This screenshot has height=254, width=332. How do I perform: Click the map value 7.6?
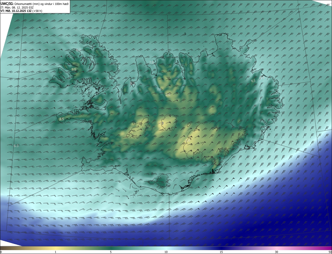159,89
